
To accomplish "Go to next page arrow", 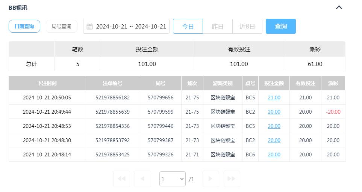I will (211, 179).
